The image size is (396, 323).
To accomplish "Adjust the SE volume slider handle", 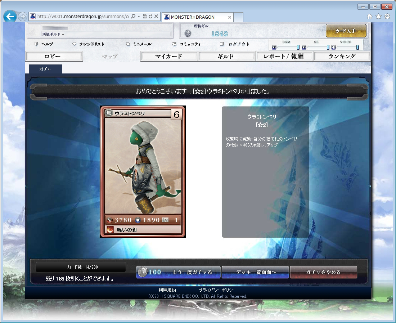I will click(328, 47).
